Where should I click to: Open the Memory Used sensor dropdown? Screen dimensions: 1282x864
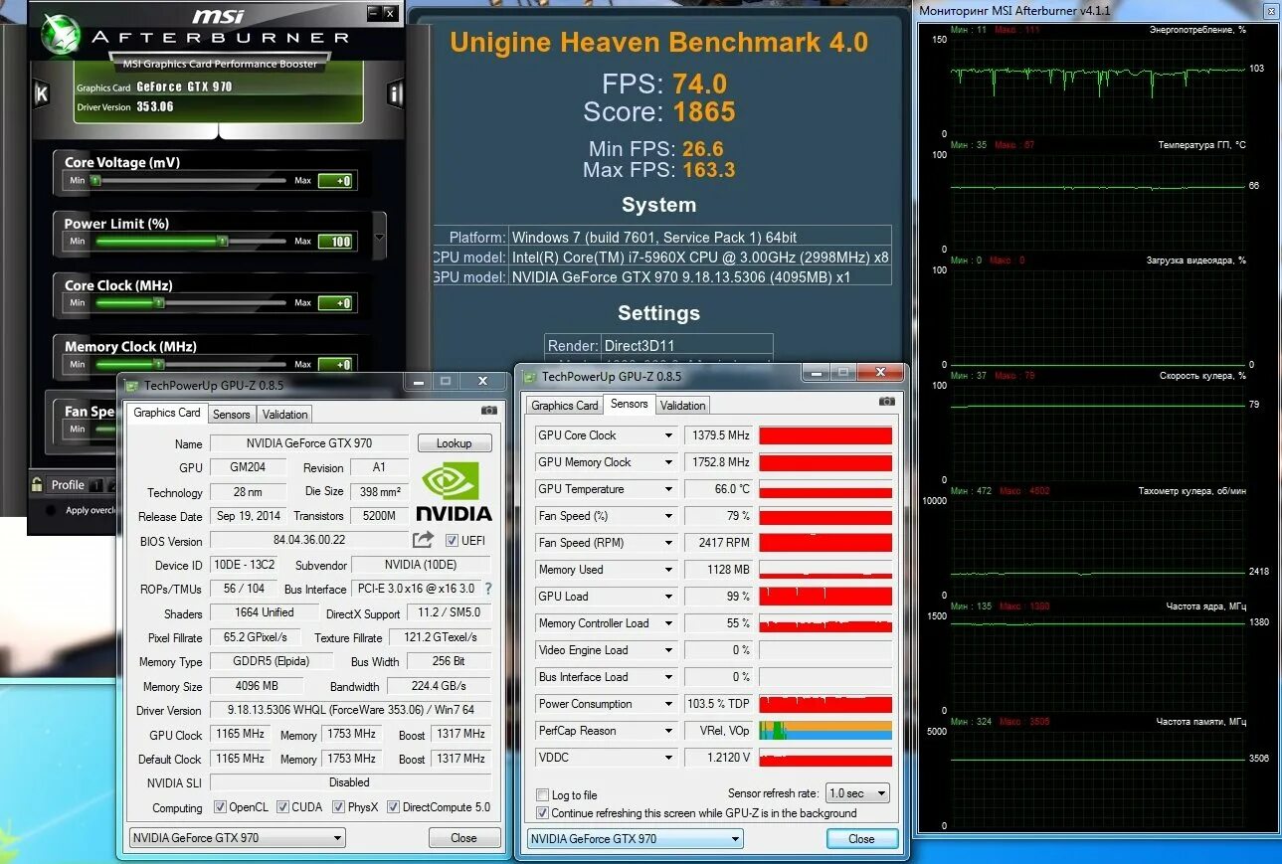[x=668, y=570]
